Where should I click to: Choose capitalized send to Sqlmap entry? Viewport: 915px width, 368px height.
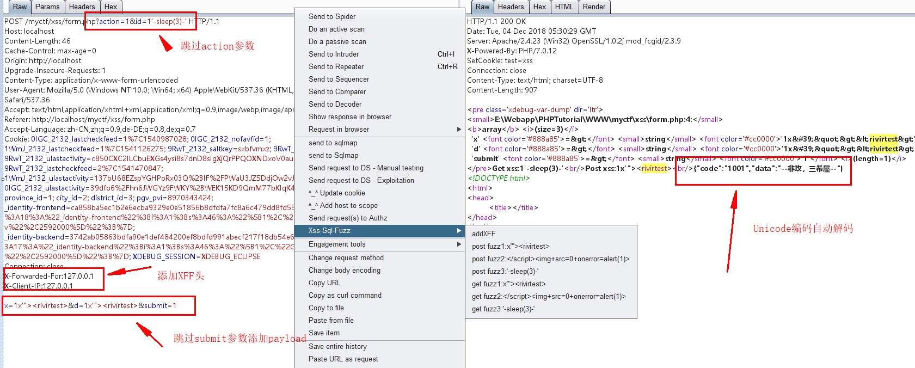pyautogui.click(x=379, y=155)
